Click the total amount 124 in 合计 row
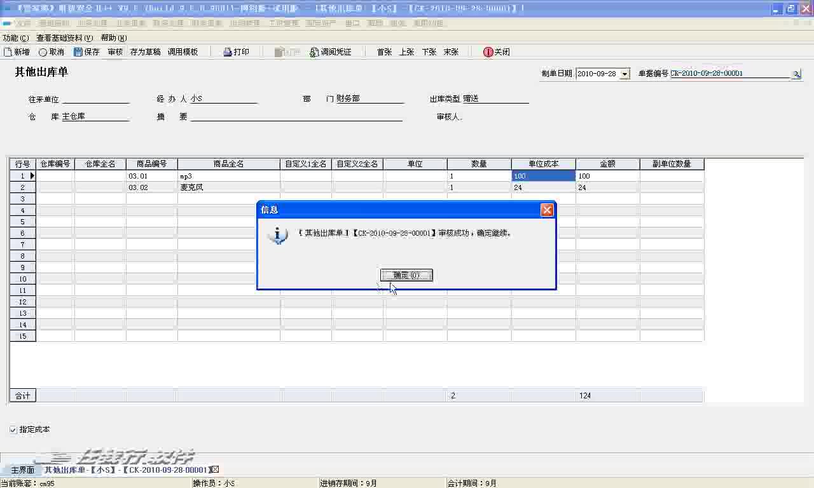The image size is (814, 488). pyautogui.click(x=608, y=396)
